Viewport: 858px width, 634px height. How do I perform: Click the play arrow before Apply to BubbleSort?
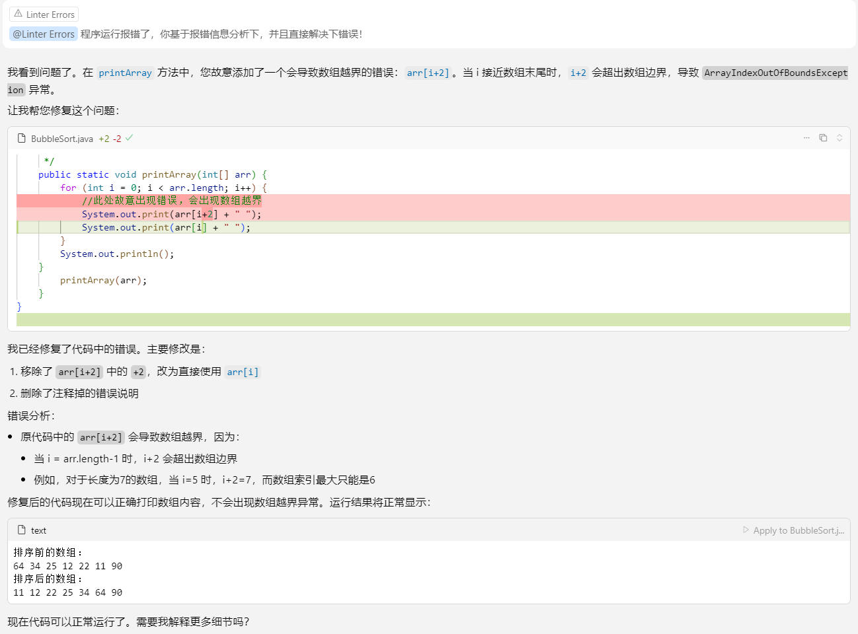pos(744,530)
